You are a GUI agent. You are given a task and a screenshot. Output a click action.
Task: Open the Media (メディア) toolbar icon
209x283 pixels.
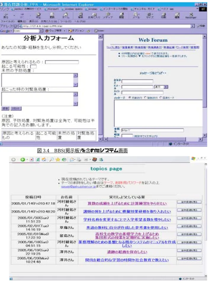(x=108, y=15)
